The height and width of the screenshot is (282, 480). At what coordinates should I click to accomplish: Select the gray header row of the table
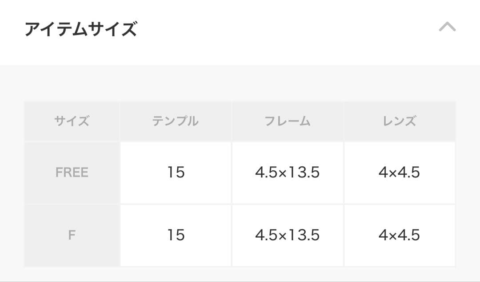pos(240,120)
